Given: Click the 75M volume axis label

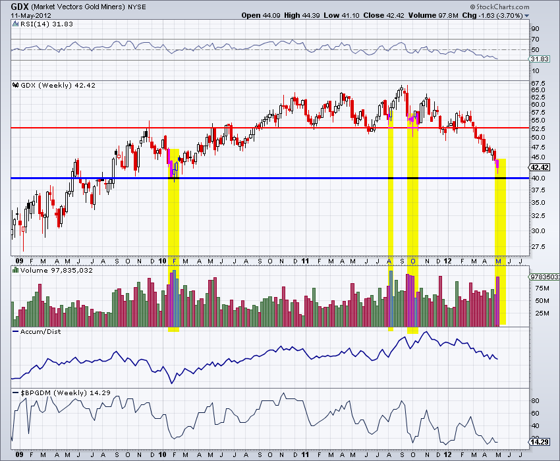Looking at the screenshot, I should [x=542, y=288].
